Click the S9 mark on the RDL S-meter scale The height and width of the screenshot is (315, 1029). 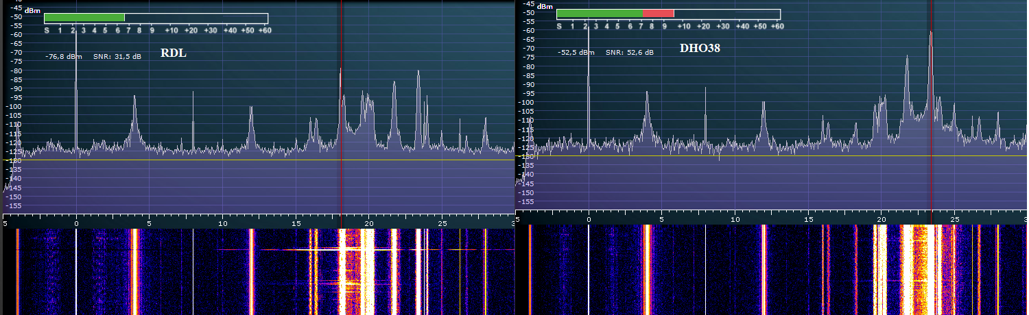tap(150, 30)
